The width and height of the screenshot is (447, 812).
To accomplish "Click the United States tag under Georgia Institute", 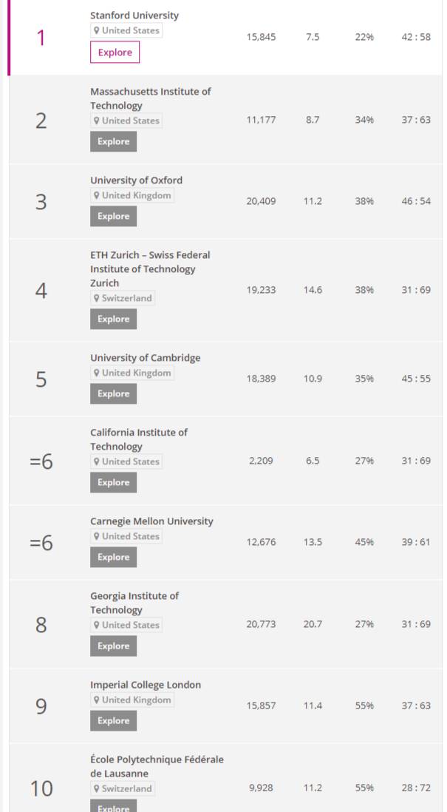I will 126,625.
